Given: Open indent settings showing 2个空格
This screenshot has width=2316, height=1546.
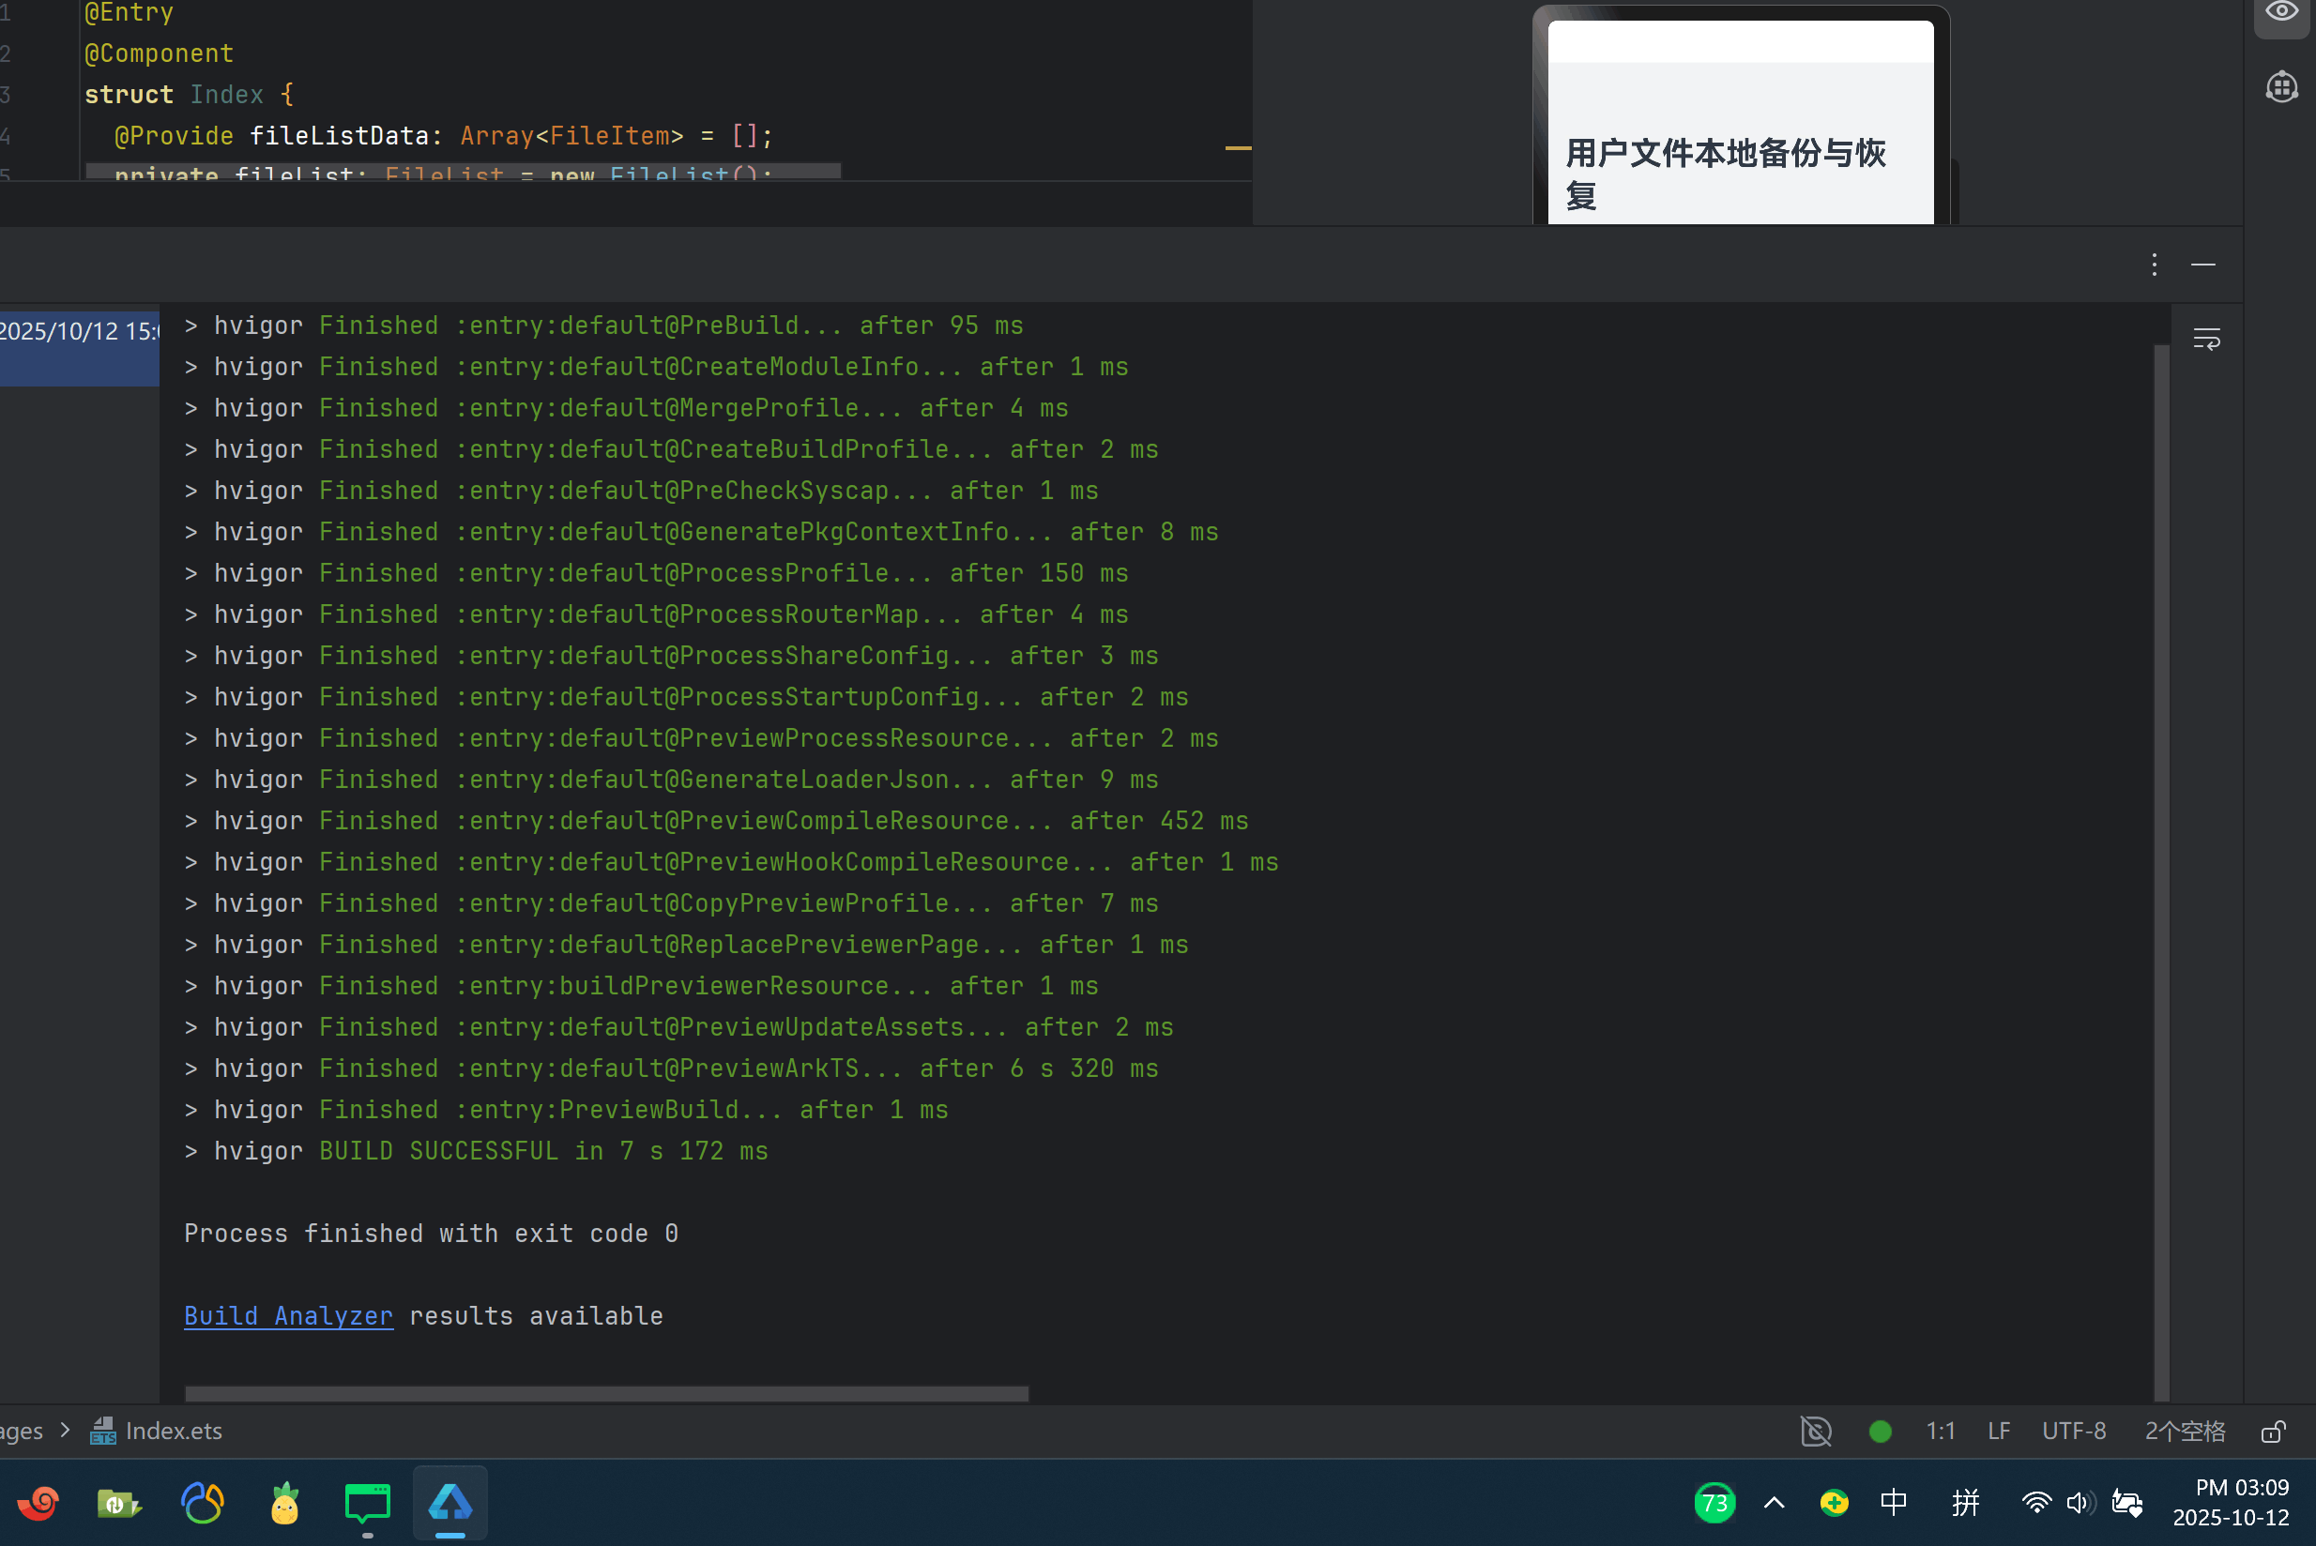Looking at the screenshot, I should (x=2184, y=1431).
